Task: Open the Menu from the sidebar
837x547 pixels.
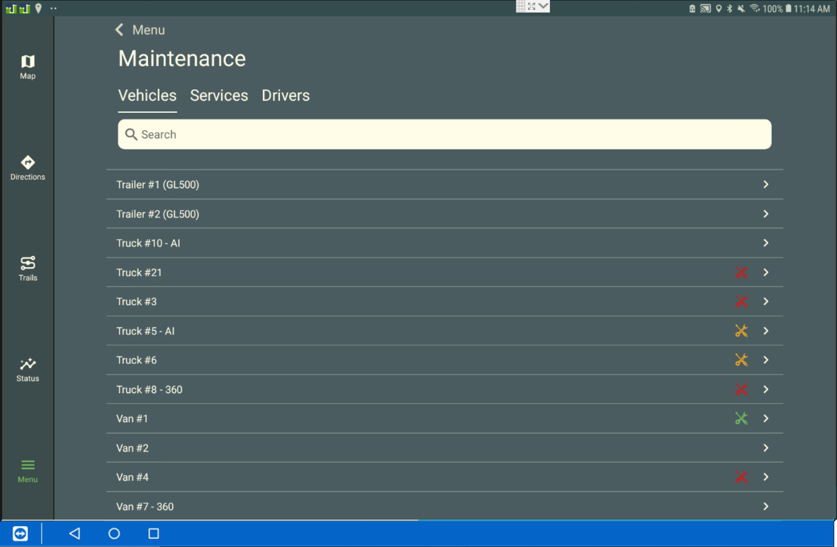Action: 27,470
